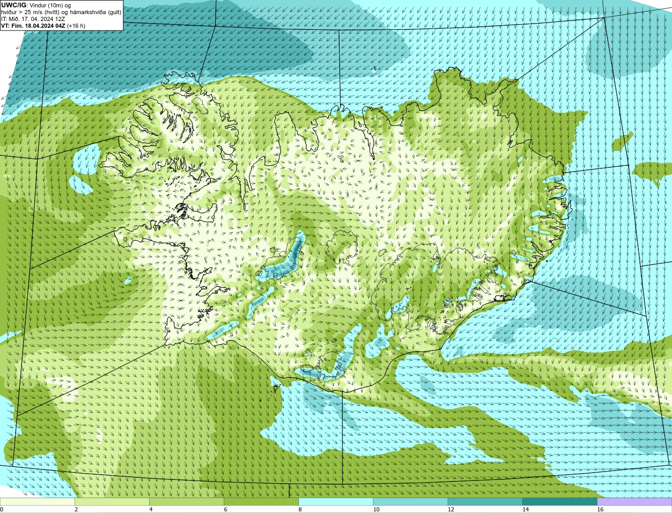Click the 12–14 m/s teal legend swatch
The image size is (672, 513).
485,501
